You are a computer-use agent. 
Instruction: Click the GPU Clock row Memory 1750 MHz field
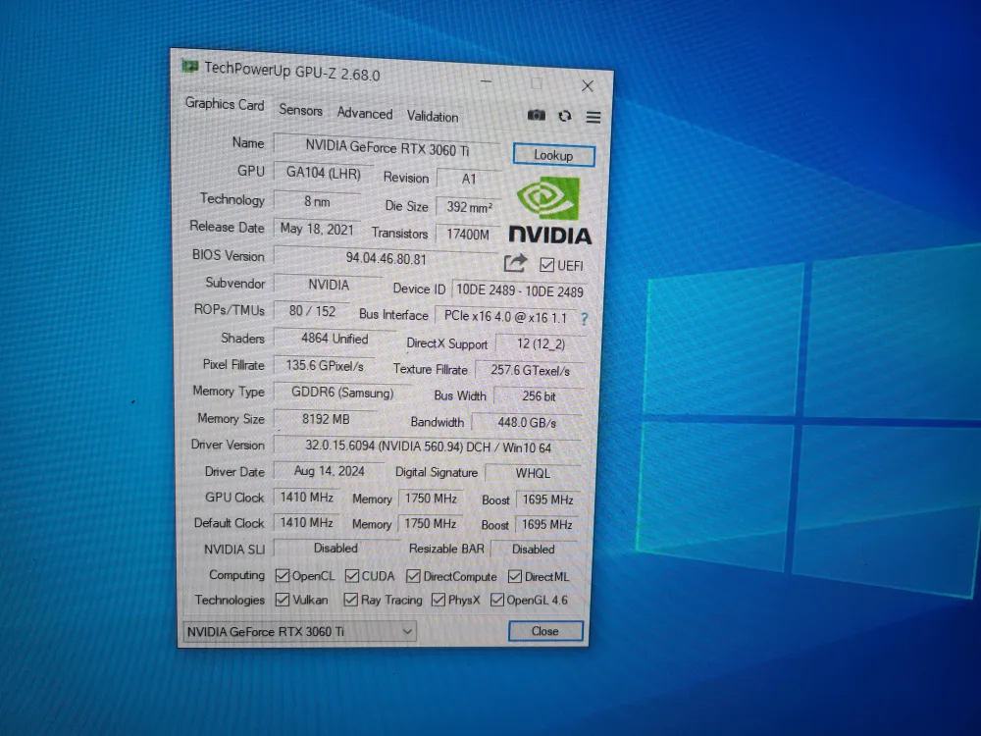click(x=431, y=499)
